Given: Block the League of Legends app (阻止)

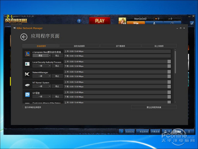Looking at the screenshot, I should point(57,56).
